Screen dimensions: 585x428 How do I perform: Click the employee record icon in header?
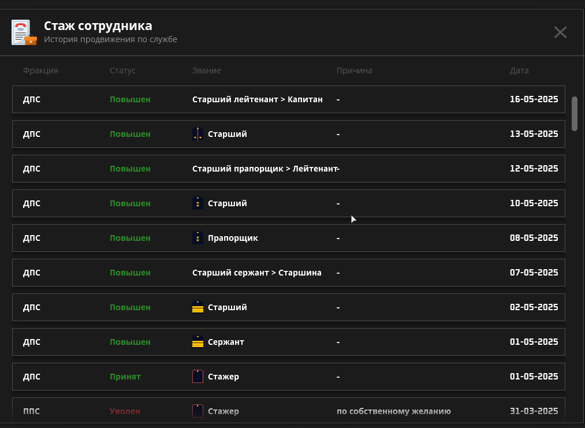24,32
